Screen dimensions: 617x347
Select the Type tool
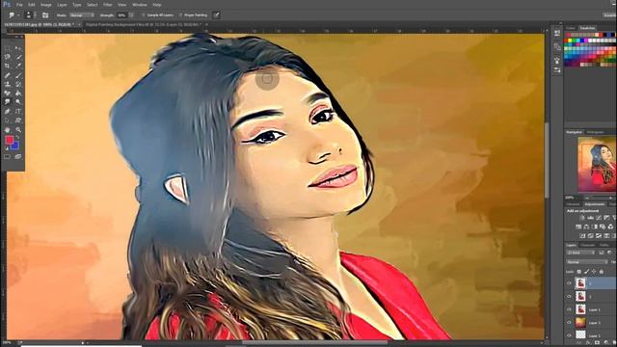18,112
